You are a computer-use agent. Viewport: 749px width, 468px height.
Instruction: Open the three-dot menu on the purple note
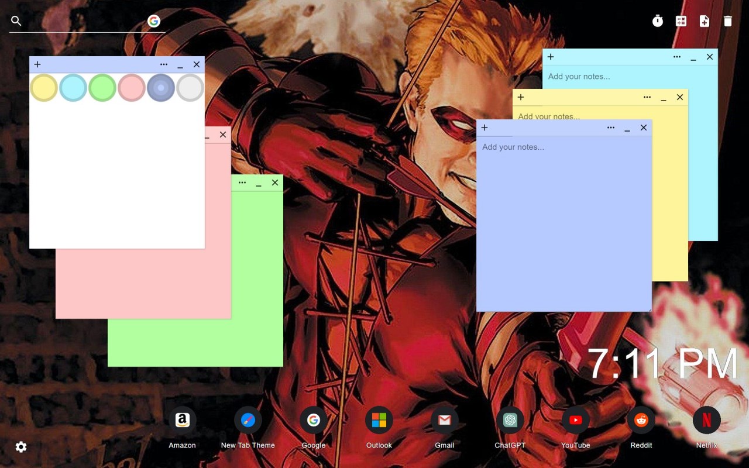[x=611, y=128]
